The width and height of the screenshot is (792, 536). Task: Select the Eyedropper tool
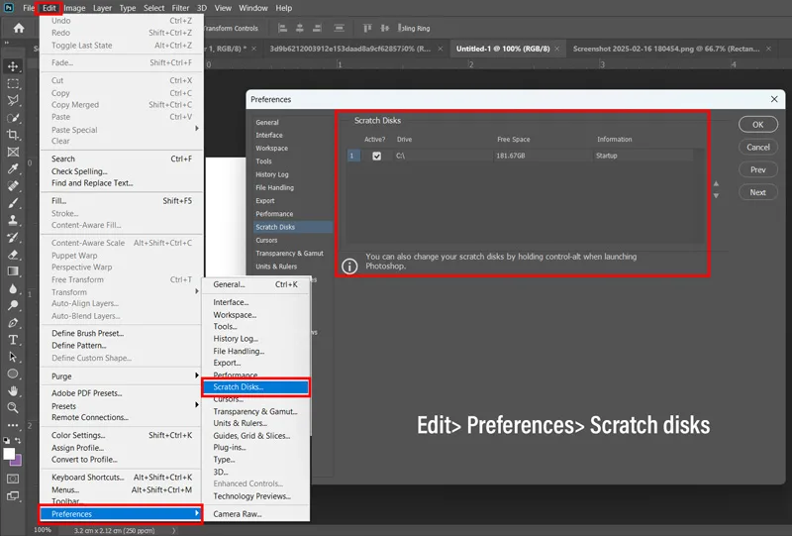[13, 168]
